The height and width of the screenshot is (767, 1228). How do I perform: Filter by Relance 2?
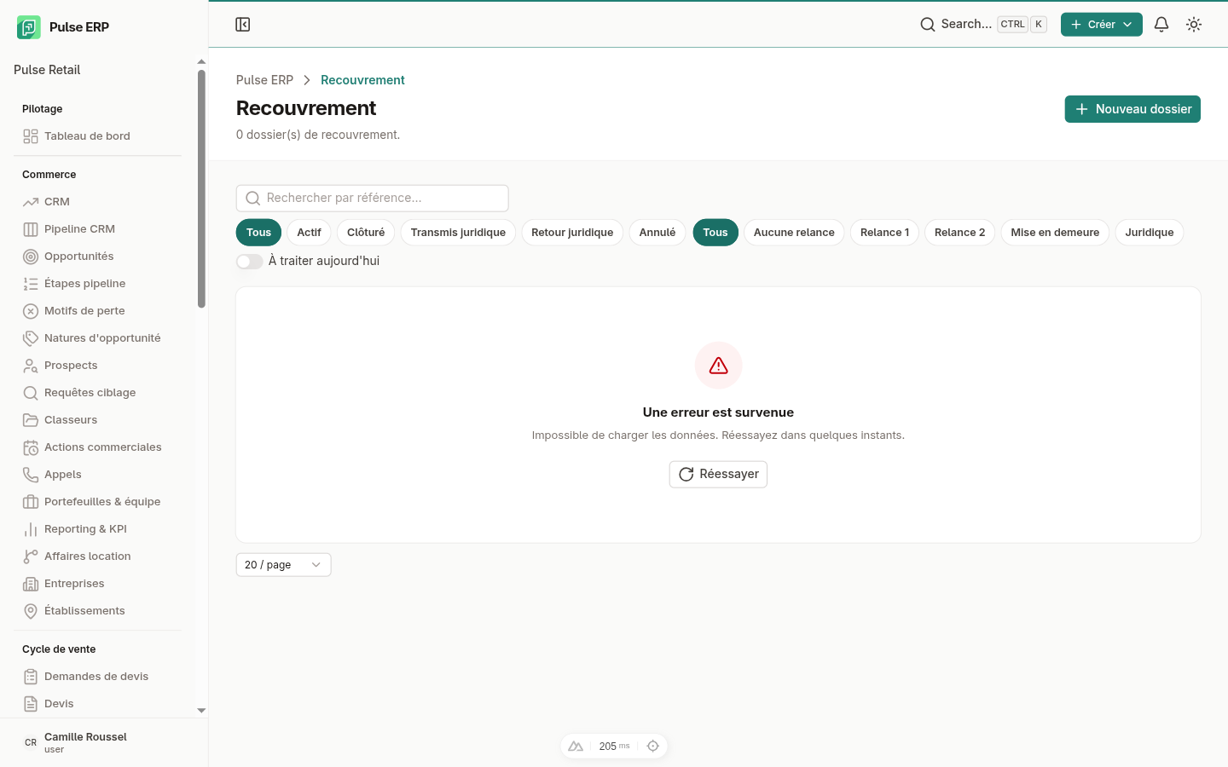click(959, 233)
